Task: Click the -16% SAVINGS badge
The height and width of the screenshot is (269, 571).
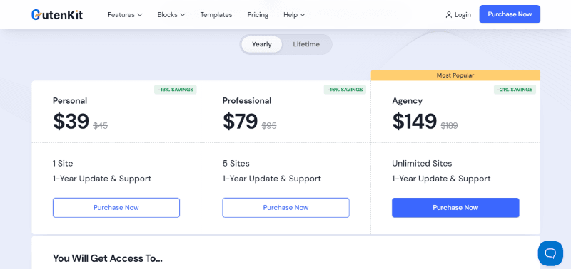Action: click(x=345, y=90)
